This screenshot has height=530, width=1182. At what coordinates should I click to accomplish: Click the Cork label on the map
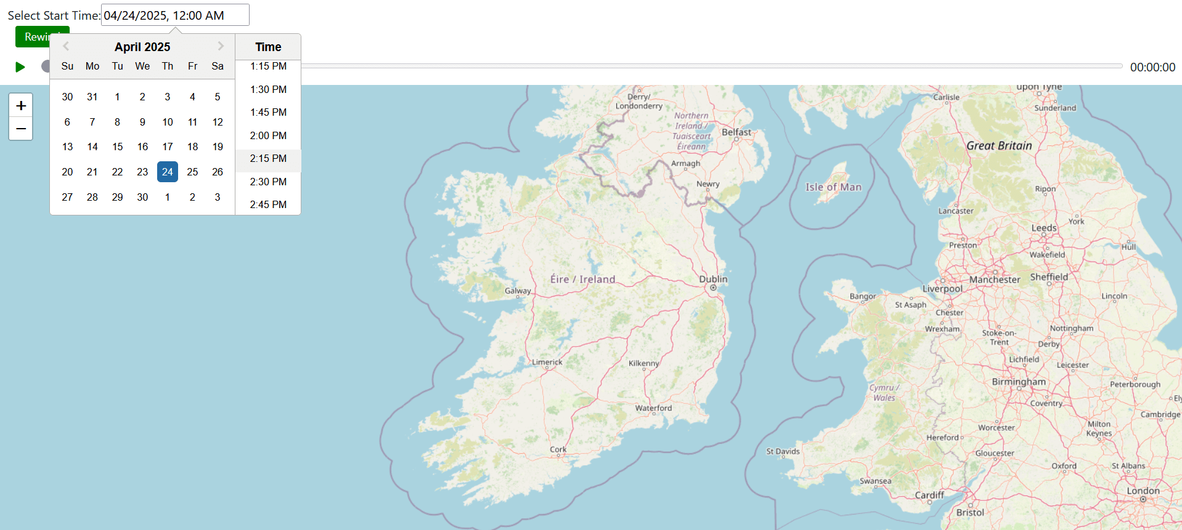pyautogui.click(x=558, y=449)
